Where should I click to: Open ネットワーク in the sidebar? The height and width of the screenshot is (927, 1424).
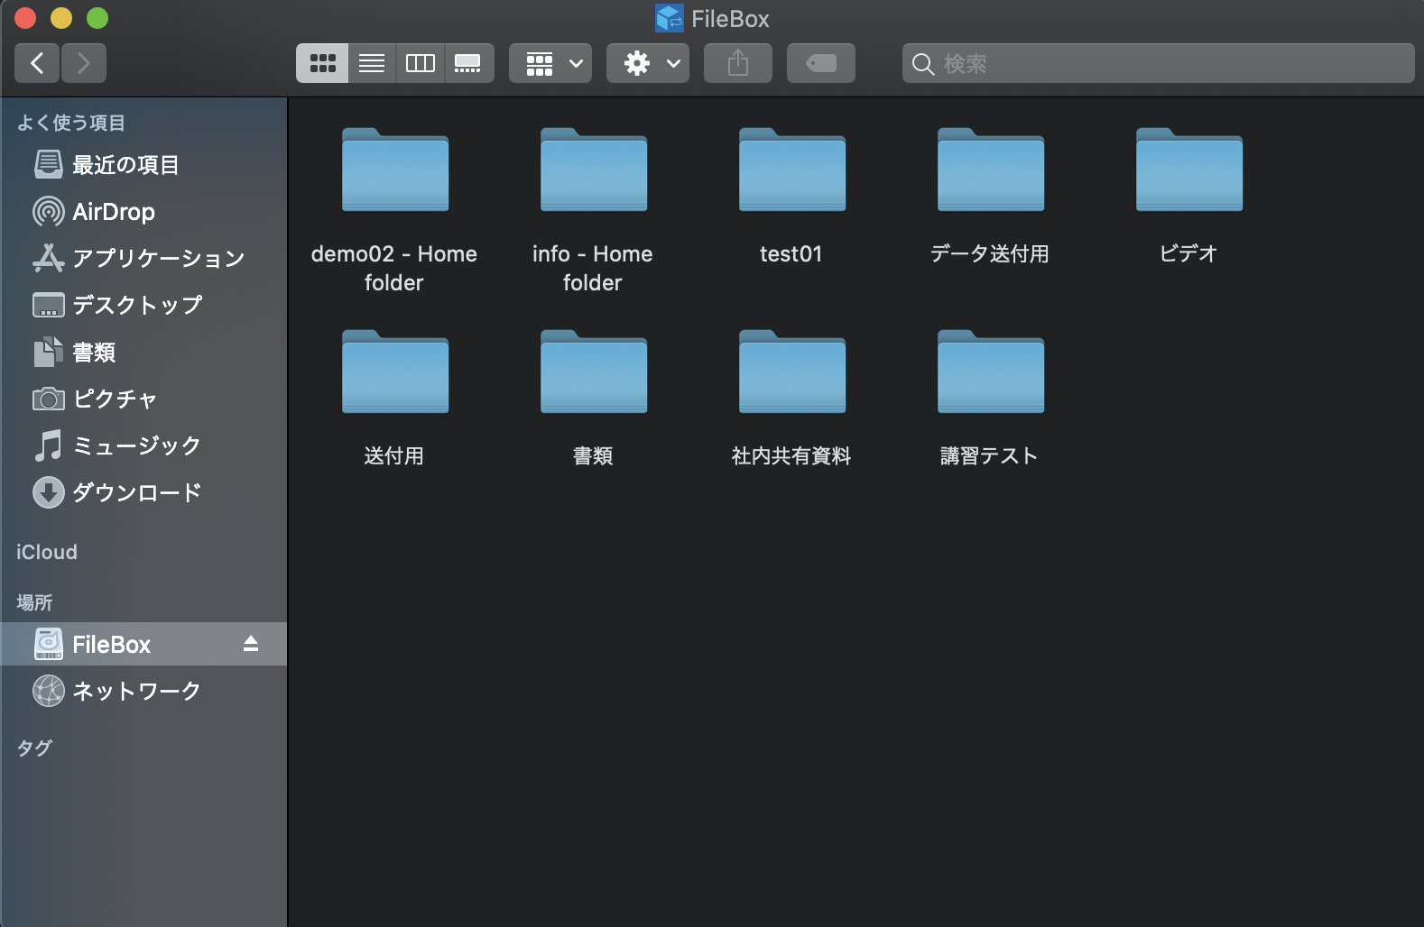[x=135, y=691]
